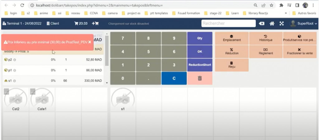
Task: Confirm with the OK button
Action: click(x=200, y=52)
